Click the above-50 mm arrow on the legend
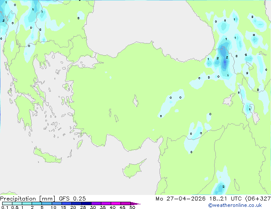This screenshot has width=271, height=209. 135,203
